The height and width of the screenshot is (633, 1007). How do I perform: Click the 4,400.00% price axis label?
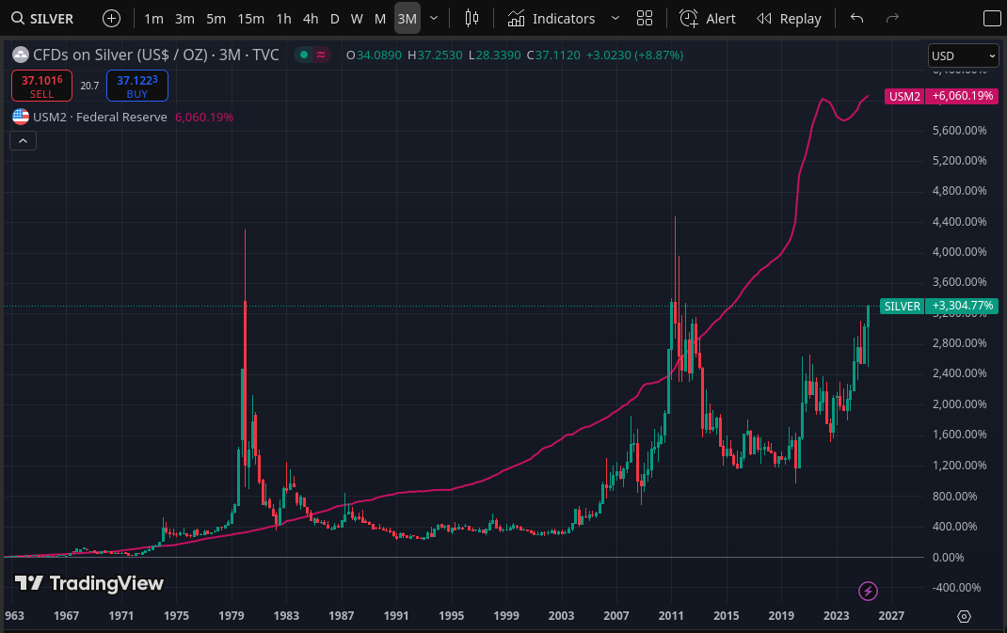pyautogui.click(x=960, y=221)
